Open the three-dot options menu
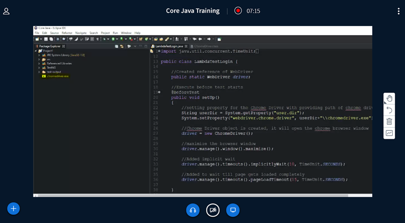 [399, 11]
